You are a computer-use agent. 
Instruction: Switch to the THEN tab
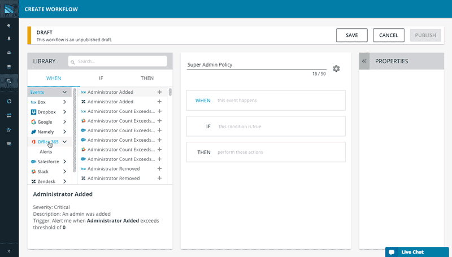point(147,78)
